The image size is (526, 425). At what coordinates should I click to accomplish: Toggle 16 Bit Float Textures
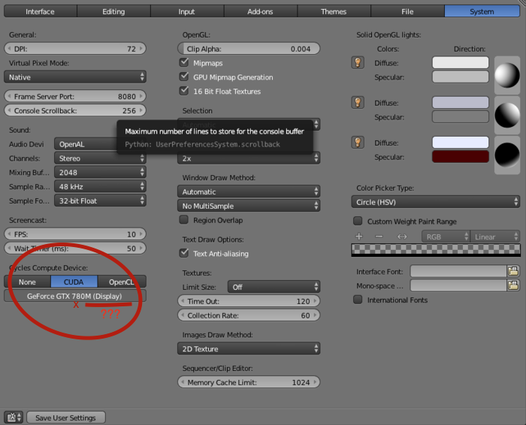pos(184,91)
